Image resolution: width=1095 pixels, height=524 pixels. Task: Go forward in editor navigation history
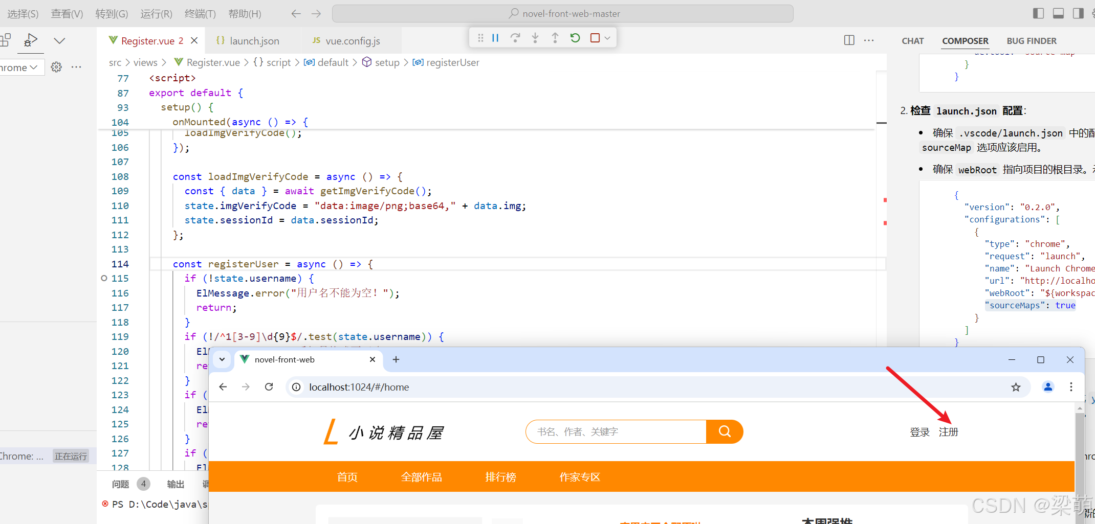tap(316, 14)
